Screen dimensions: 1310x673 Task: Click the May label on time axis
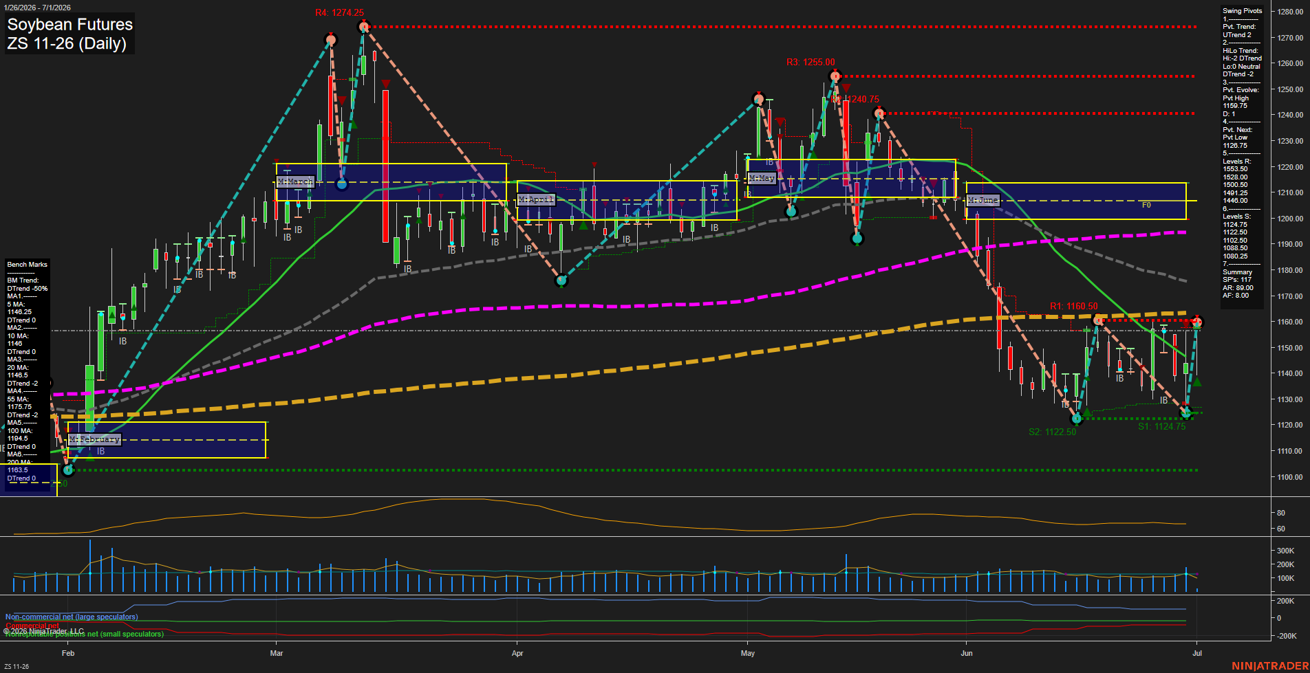(x=748, y=653)
